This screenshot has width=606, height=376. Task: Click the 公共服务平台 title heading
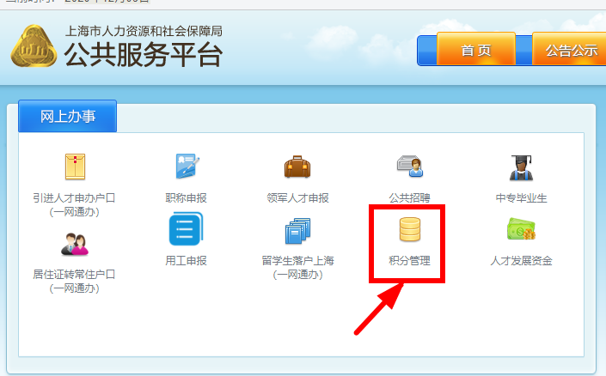pyautogui.click(x=144, y=54)
